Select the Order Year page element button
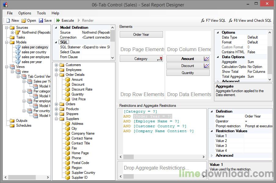276x183 pixels. pyautogui.click(x=141, y=34)
